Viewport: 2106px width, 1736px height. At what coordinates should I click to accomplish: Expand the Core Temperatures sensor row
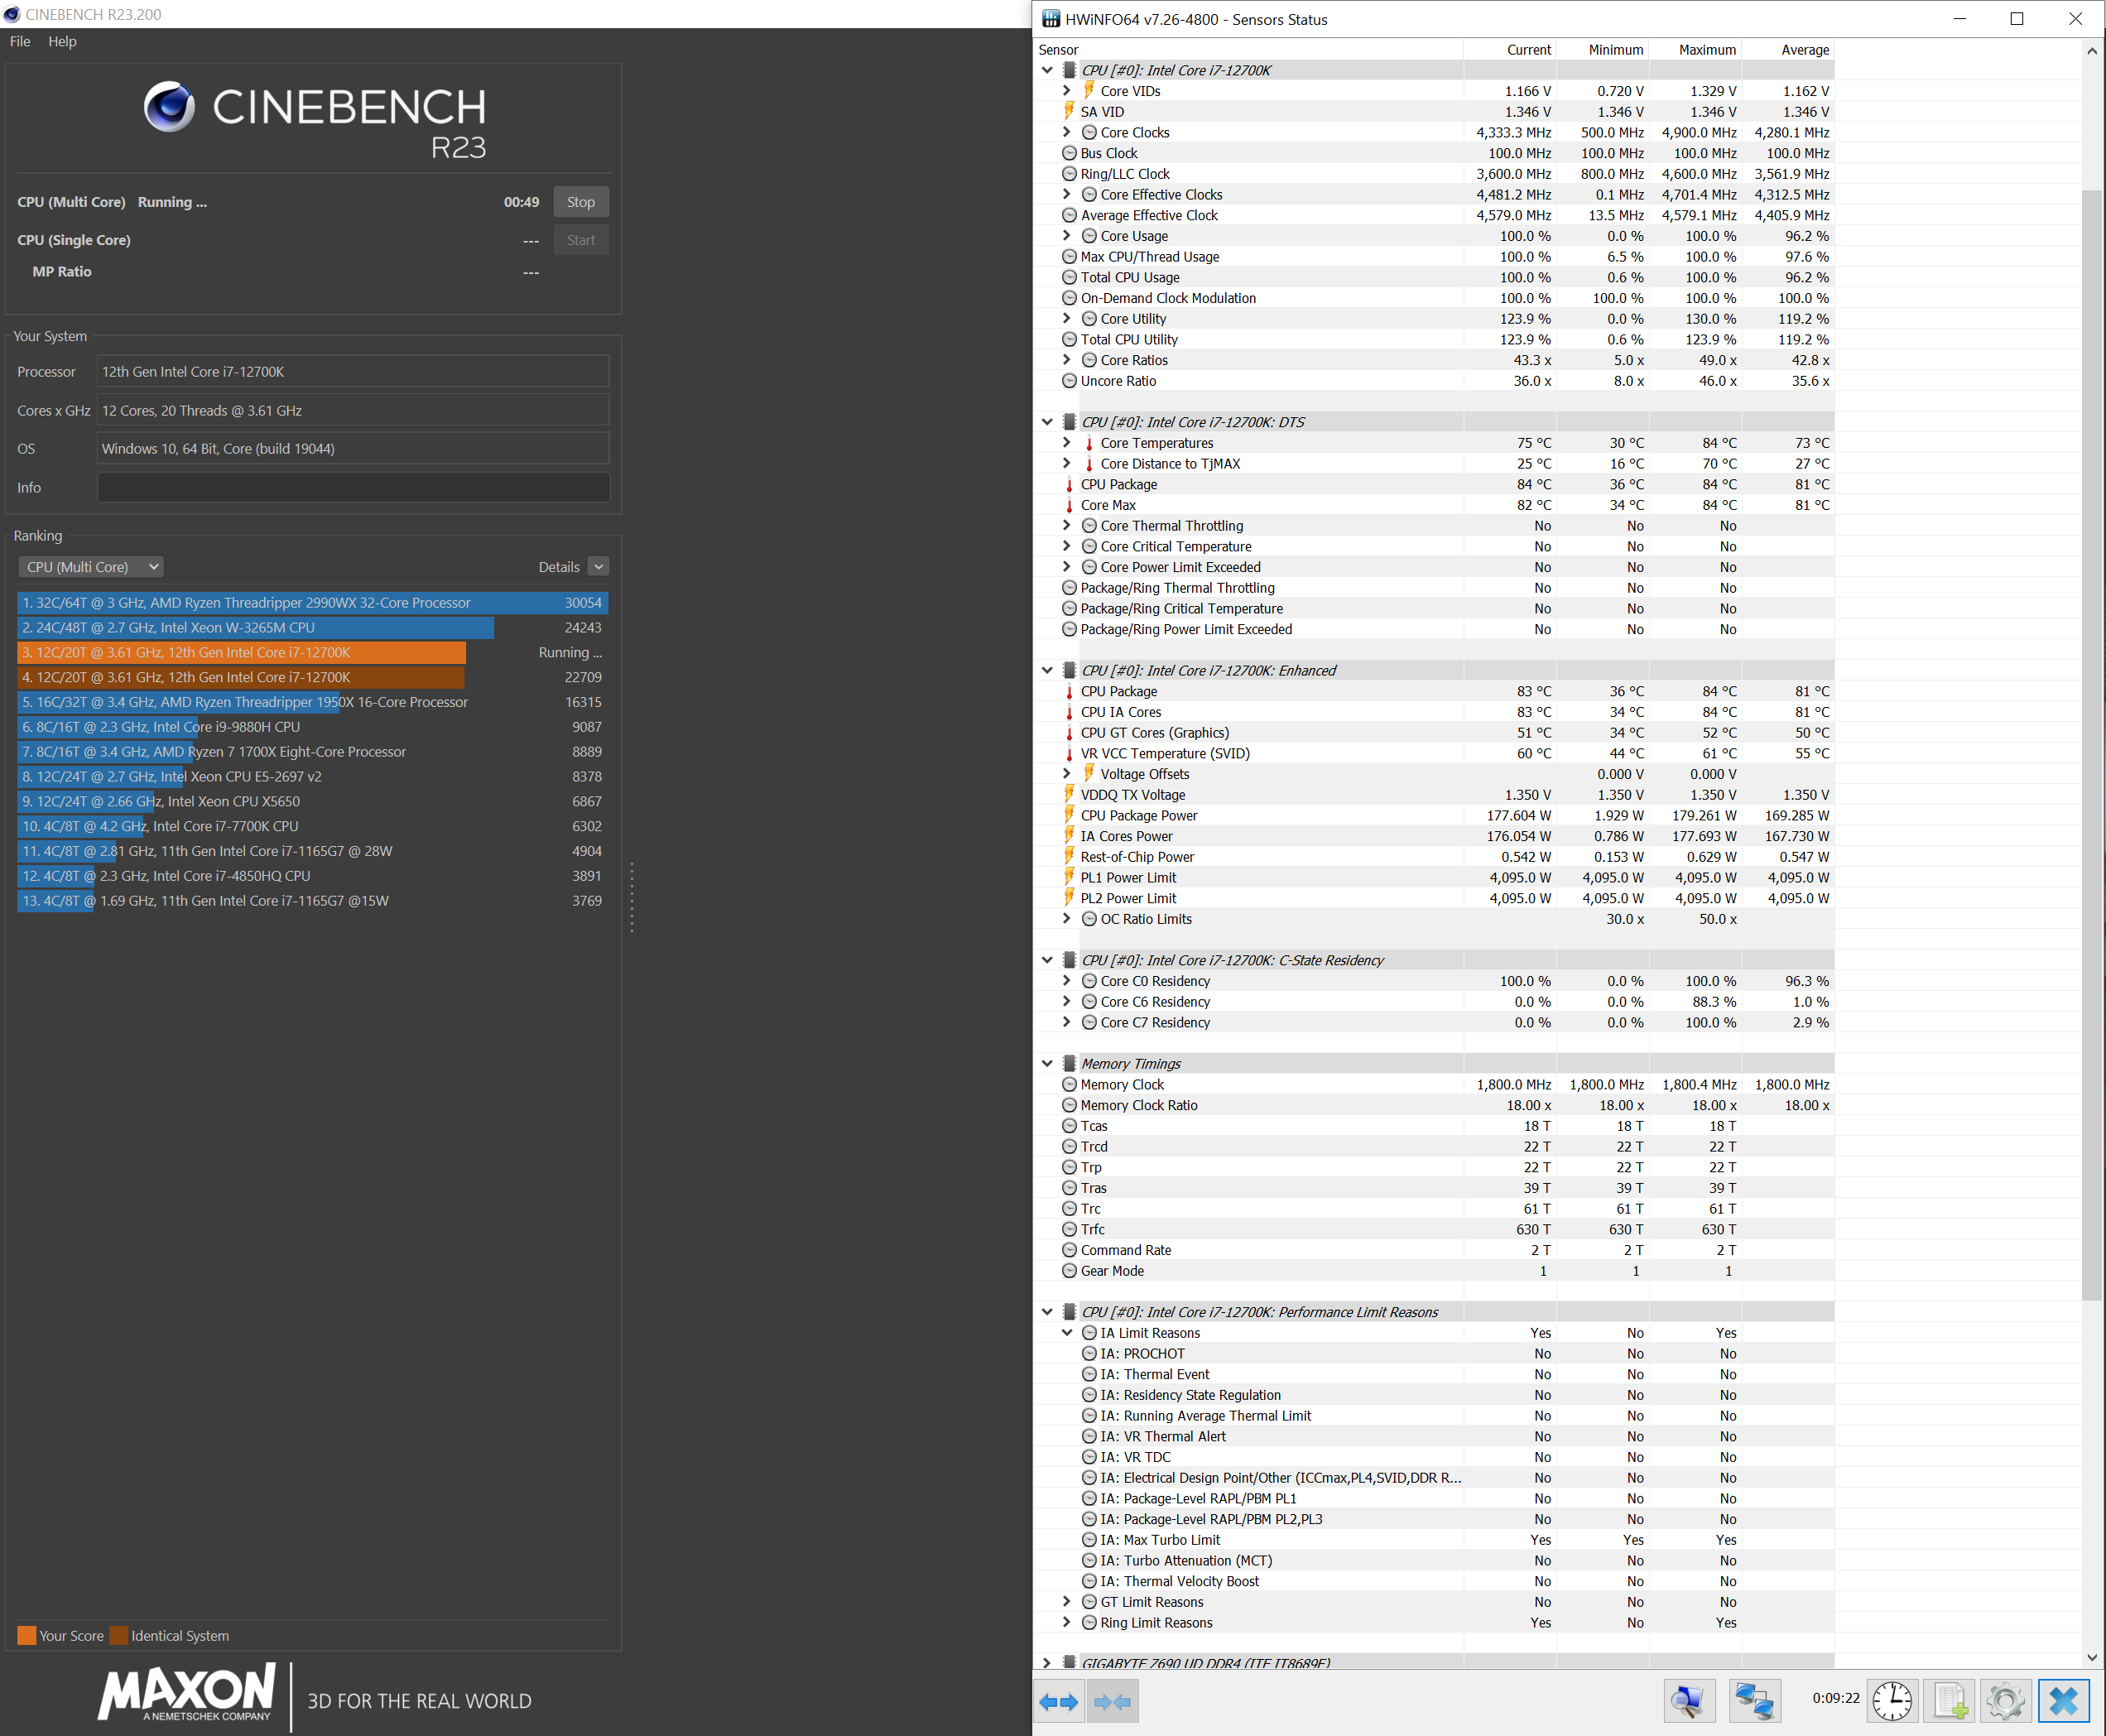(1066, 443)
